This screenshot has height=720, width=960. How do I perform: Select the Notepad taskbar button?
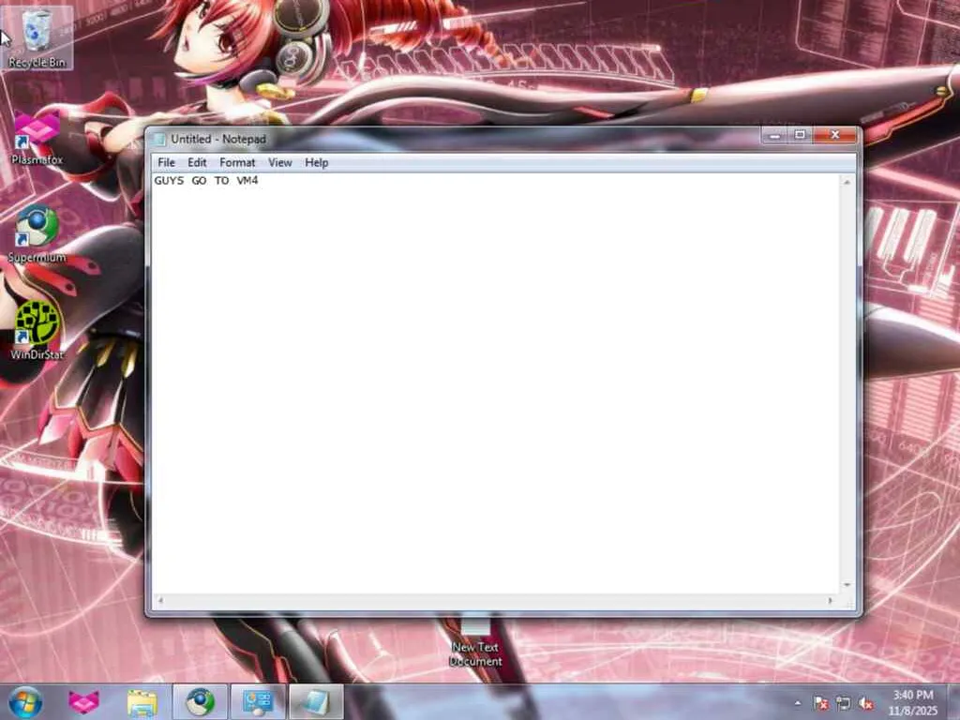[316, 702]
